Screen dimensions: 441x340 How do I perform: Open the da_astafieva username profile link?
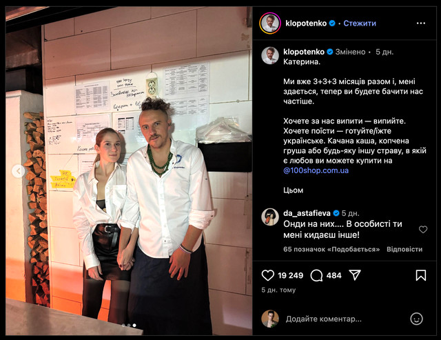click(x=307, y=213)
